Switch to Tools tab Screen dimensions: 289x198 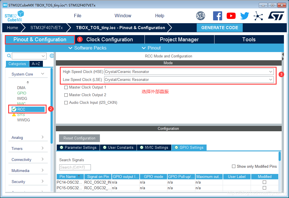tap(249, 40)
